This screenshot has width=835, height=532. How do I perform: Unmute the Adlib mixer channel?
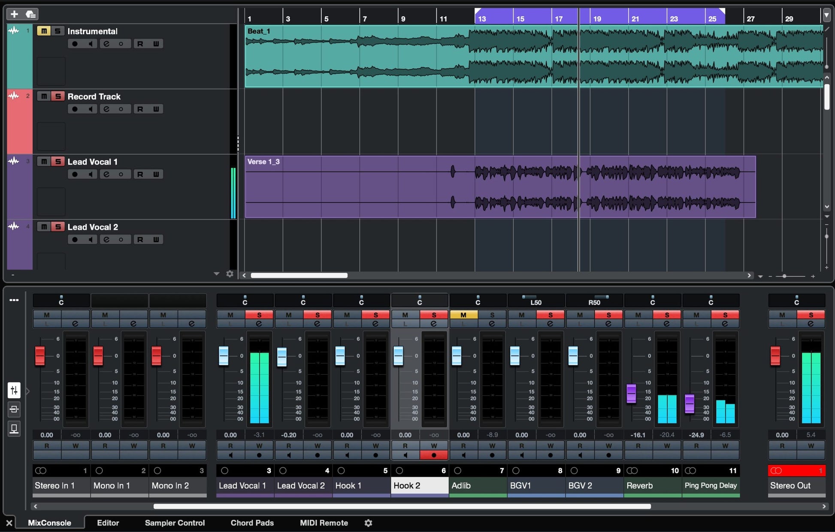pyautogui.click(x=463, y=315)
